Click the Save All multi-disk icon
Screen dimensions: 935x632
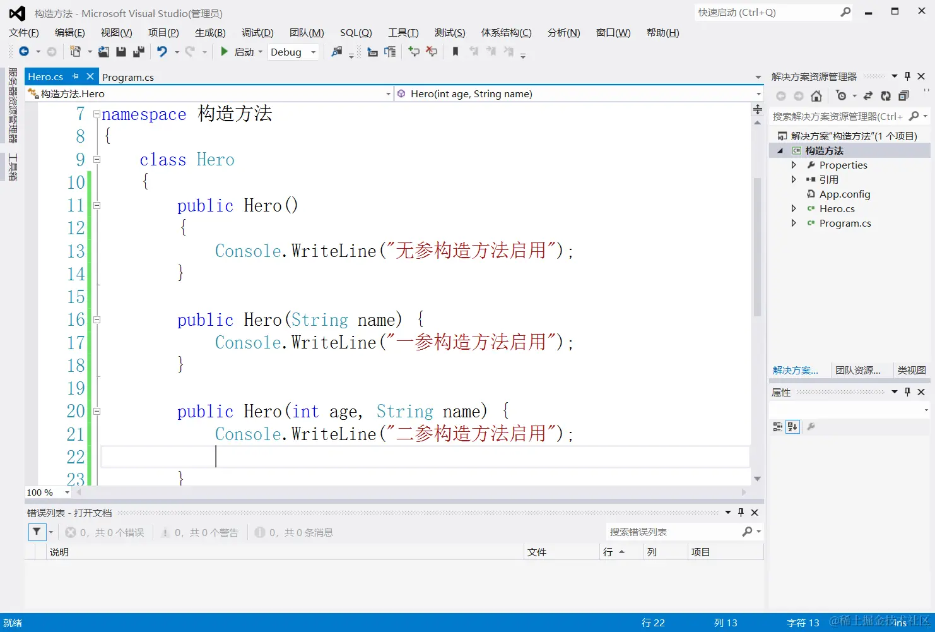[139, 52]
